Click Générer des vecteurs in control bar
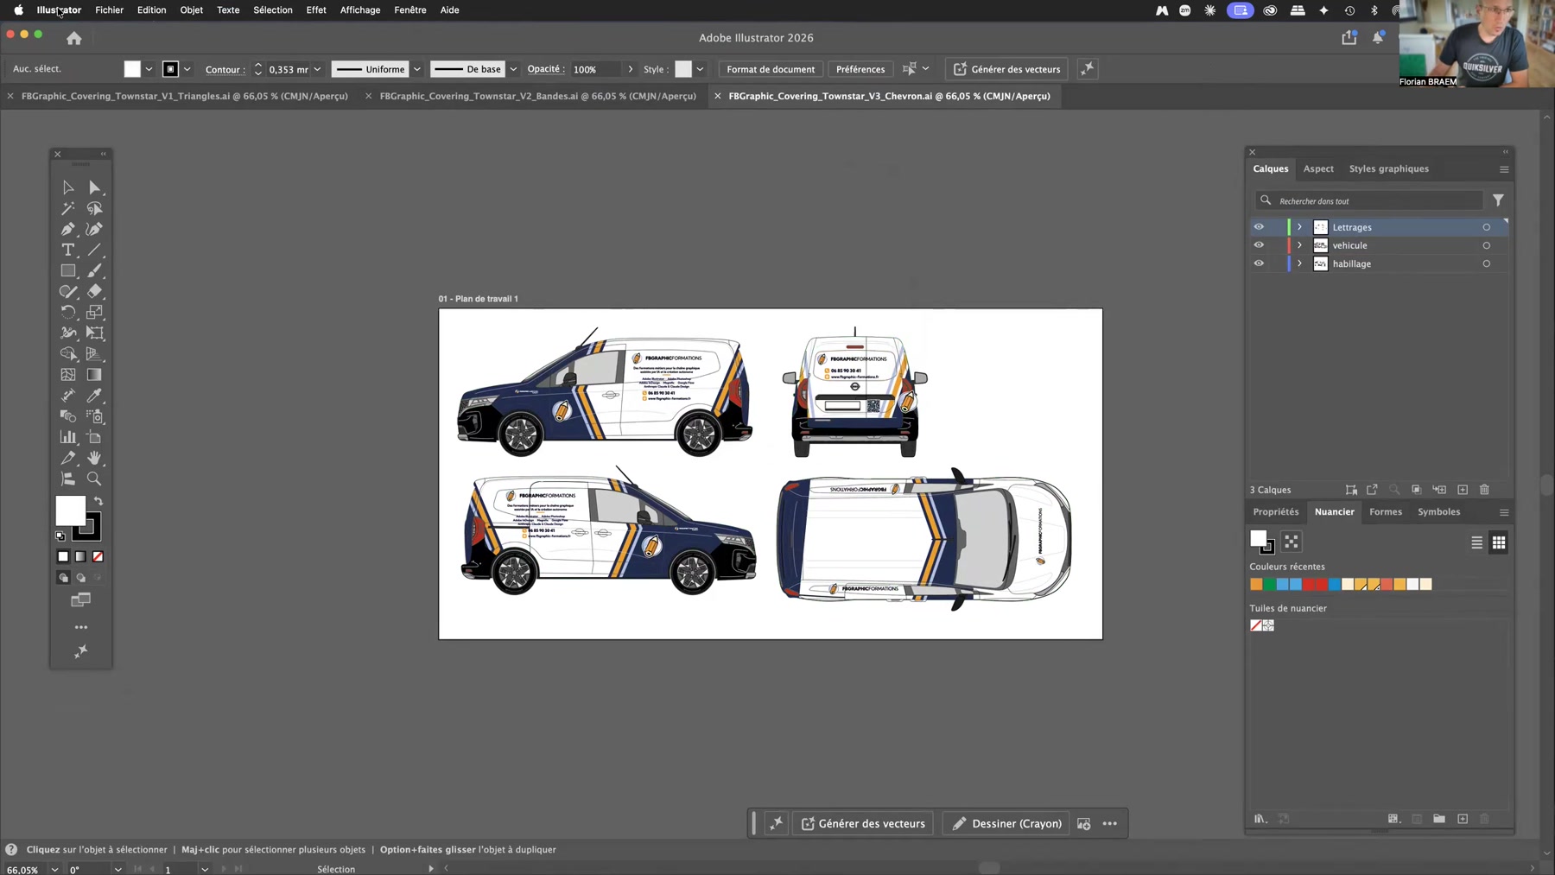 (x=1007, y=69)
